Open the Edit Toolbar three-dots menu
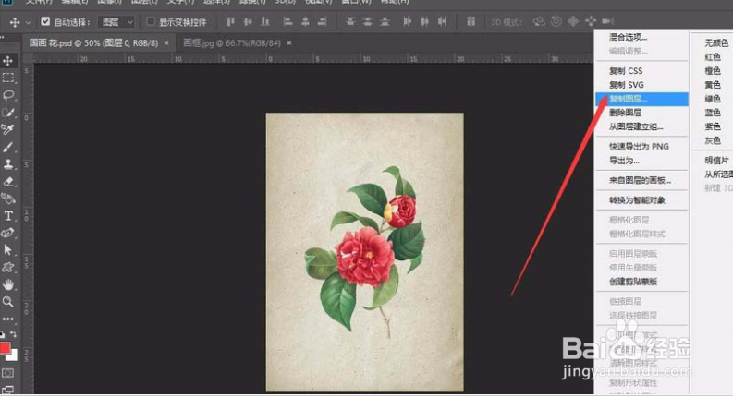This screenshot has height=397, width=733. (8, 319)
